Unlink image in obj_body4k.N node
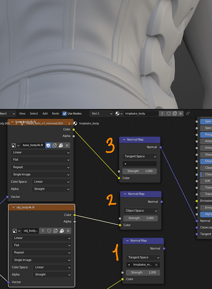The image size is (212, 289). (x=68, y=231)
